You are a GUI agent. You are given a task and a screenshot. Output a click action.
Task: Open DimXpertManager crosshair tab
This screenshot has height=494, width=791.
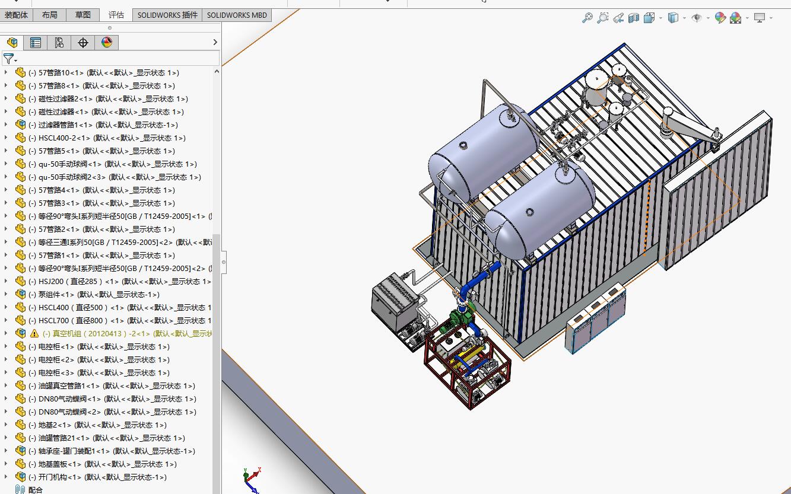[x=83, y=42]
